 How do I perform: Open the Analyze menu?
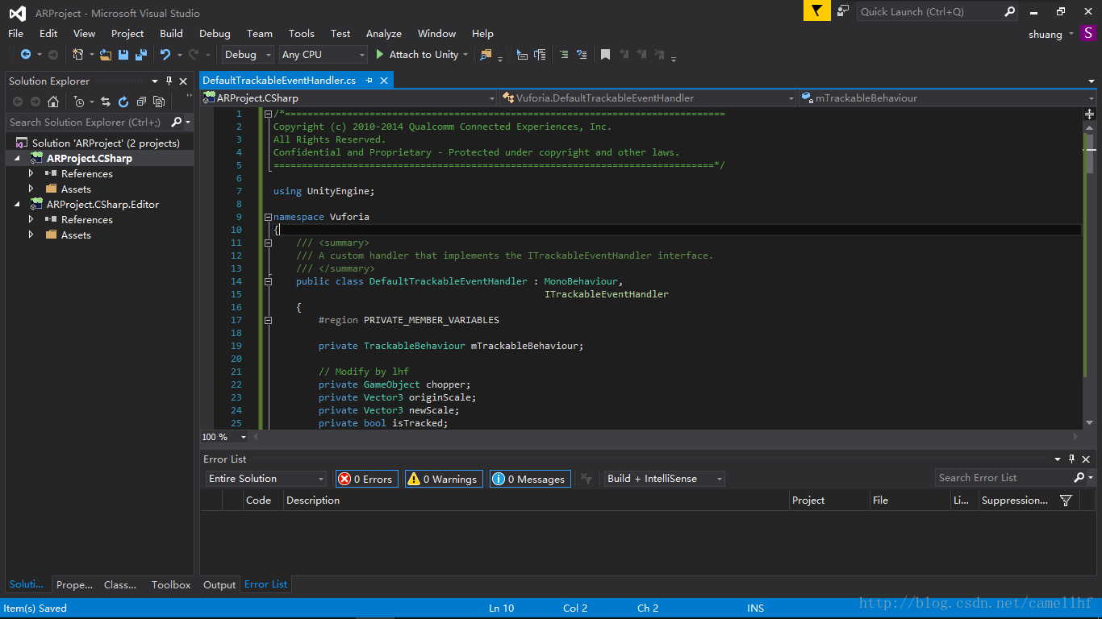pyautogui.click(x=383, y=33)
